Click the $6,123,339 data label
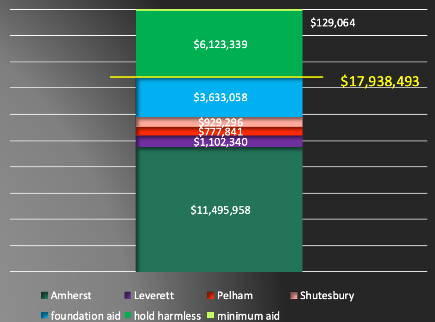Screen dimensions: 435x322 pyautogui.click(x=221, y=45)
